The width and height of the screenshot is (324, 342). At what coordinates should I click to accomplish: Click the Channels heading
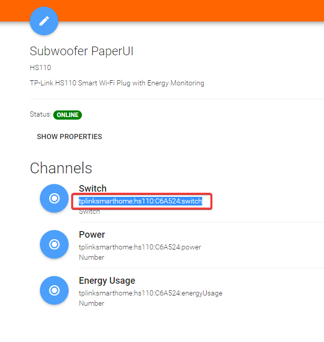click(61, 168)
